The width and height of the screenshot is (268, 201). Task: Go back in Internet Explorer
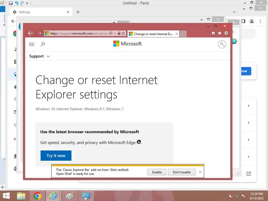coord(30,33)
